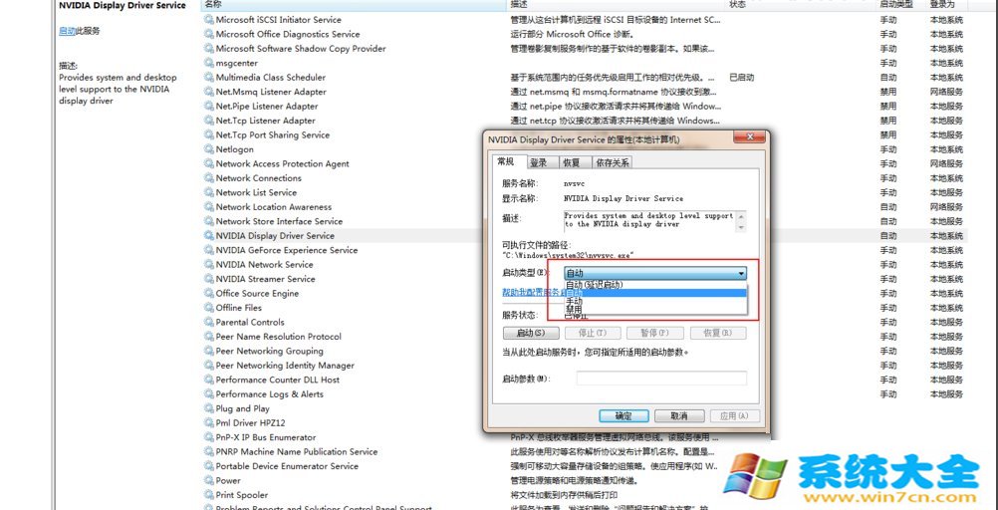Click the 启动参数 text field
Screen dimensions: 998x510
click(661, 379)
